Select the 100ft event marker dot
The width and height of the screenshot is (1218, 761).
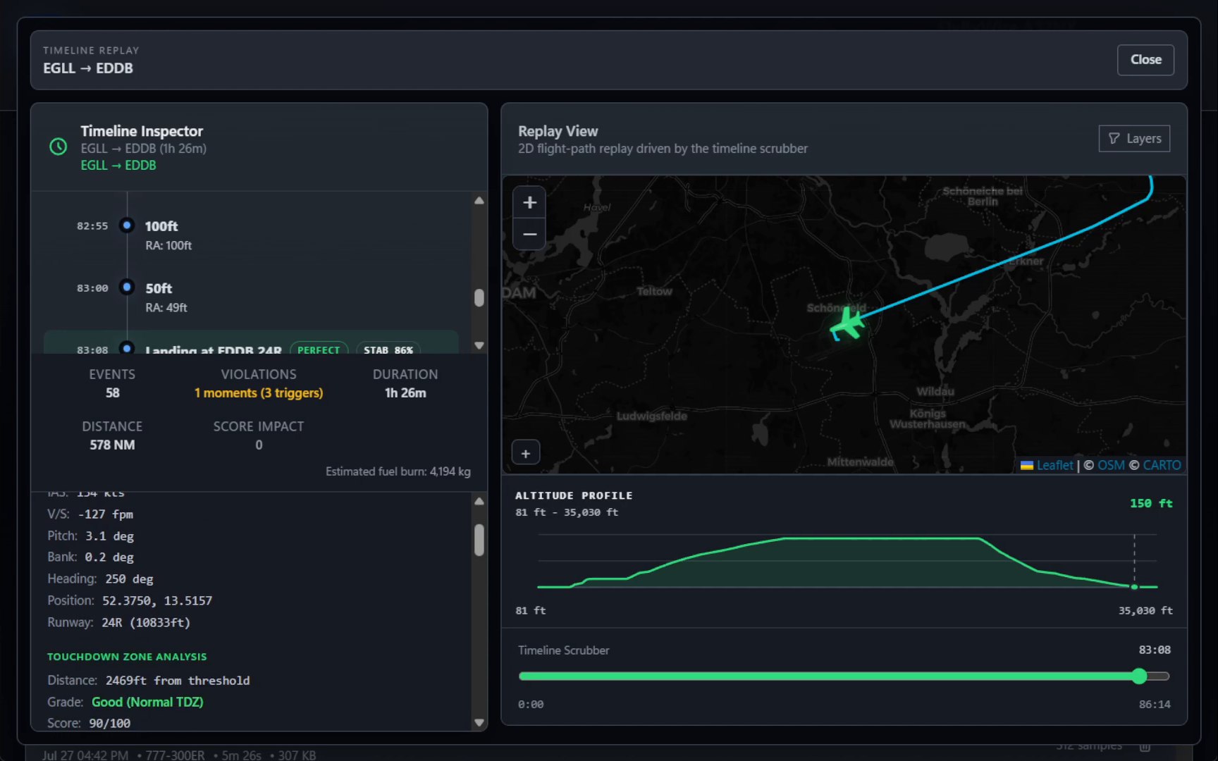[x=127, y=225]
